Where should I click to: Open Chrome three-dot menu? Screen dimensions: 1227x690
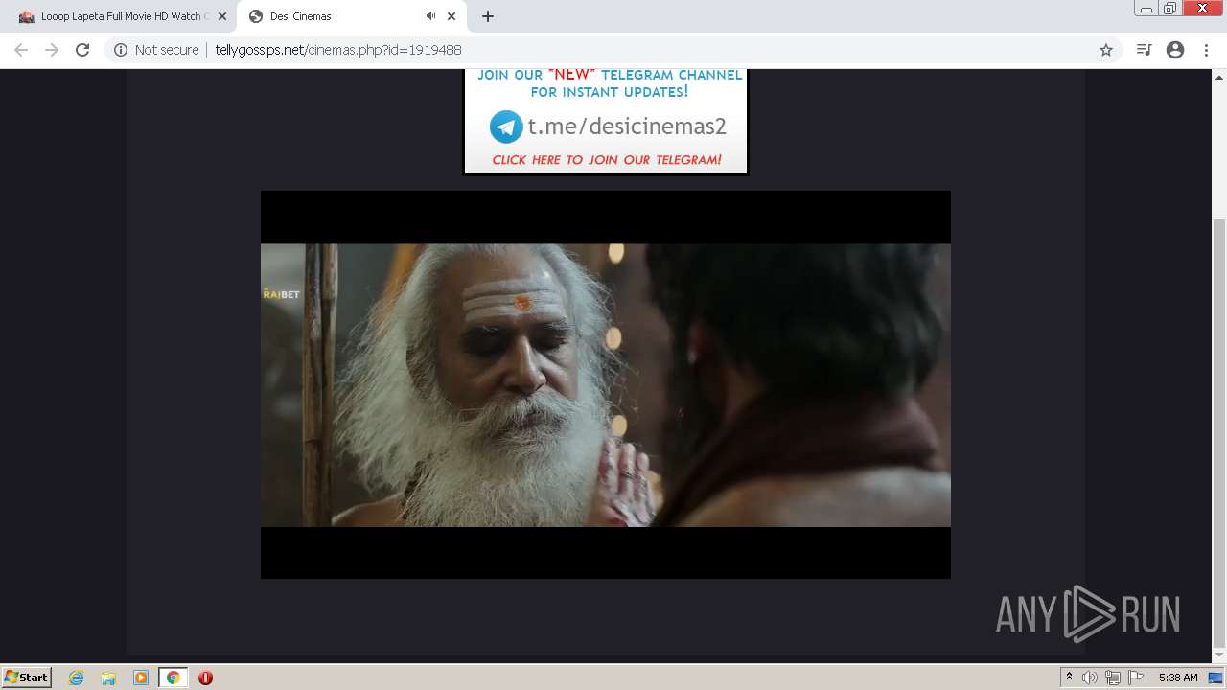(x=1206, y=50)
